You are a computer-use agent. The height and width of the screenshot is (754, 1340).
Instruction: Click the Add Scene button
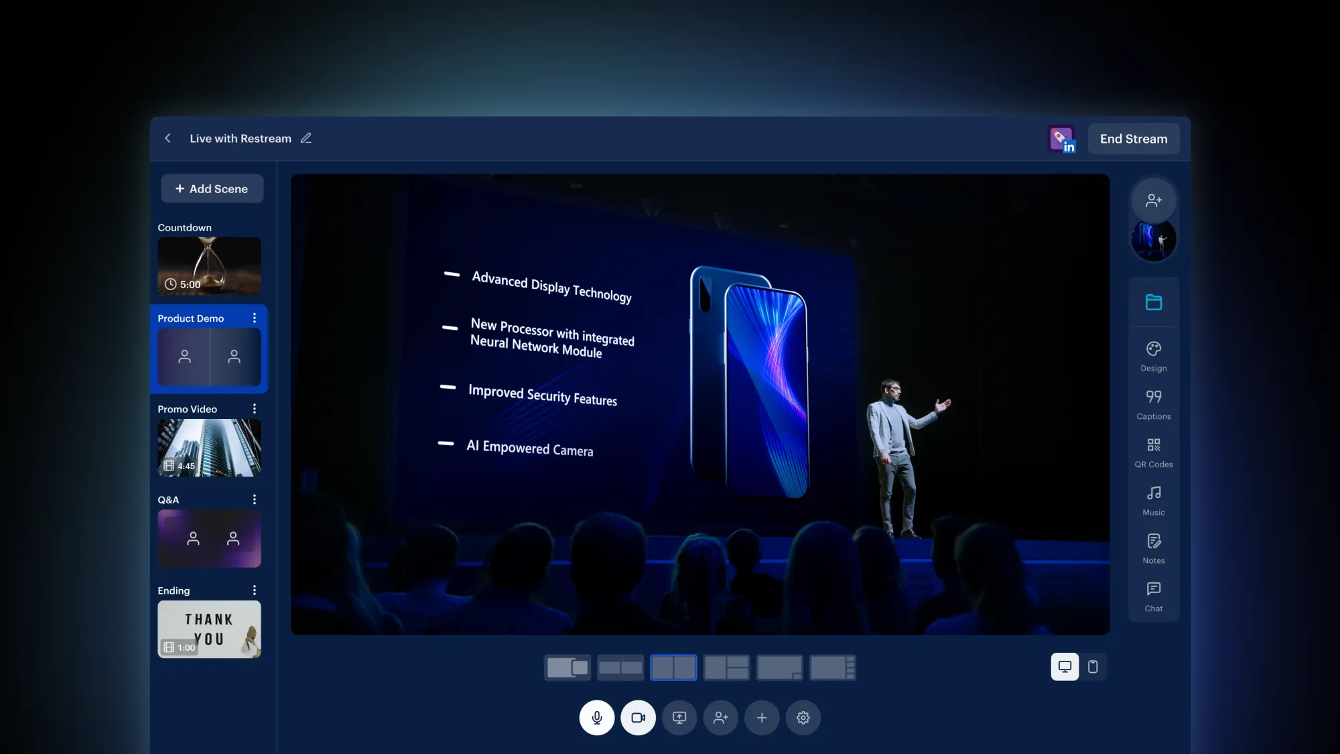(x=212, y=189)
